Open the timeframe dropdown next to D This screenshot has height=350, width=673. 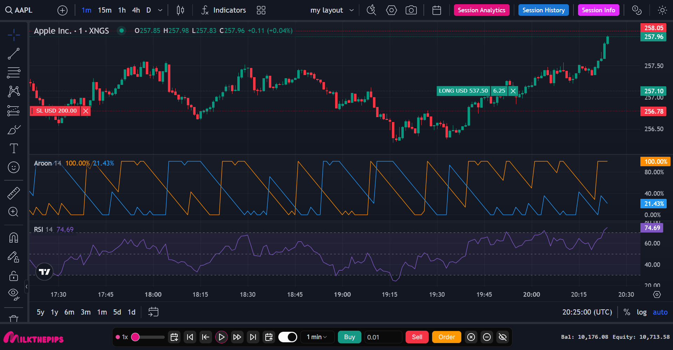pyautogui.click(x=160, y=10)
